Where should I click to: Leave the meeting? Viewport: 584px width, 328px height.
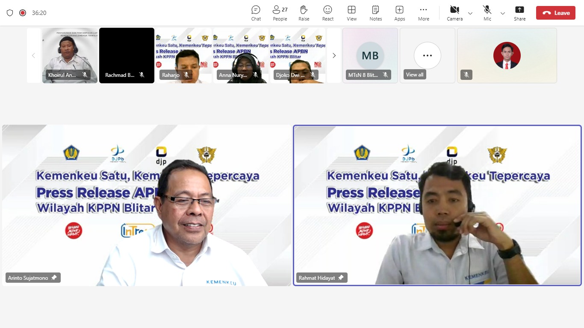tap(555, 13)
